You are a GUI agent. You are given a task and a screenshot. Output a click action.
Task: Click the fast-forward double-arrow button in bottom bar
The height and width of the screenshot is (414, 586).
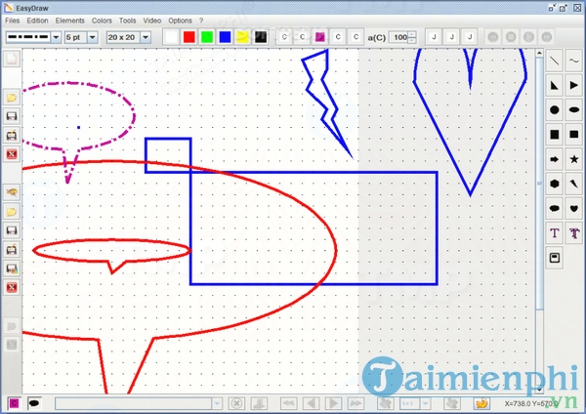(356, 403)
